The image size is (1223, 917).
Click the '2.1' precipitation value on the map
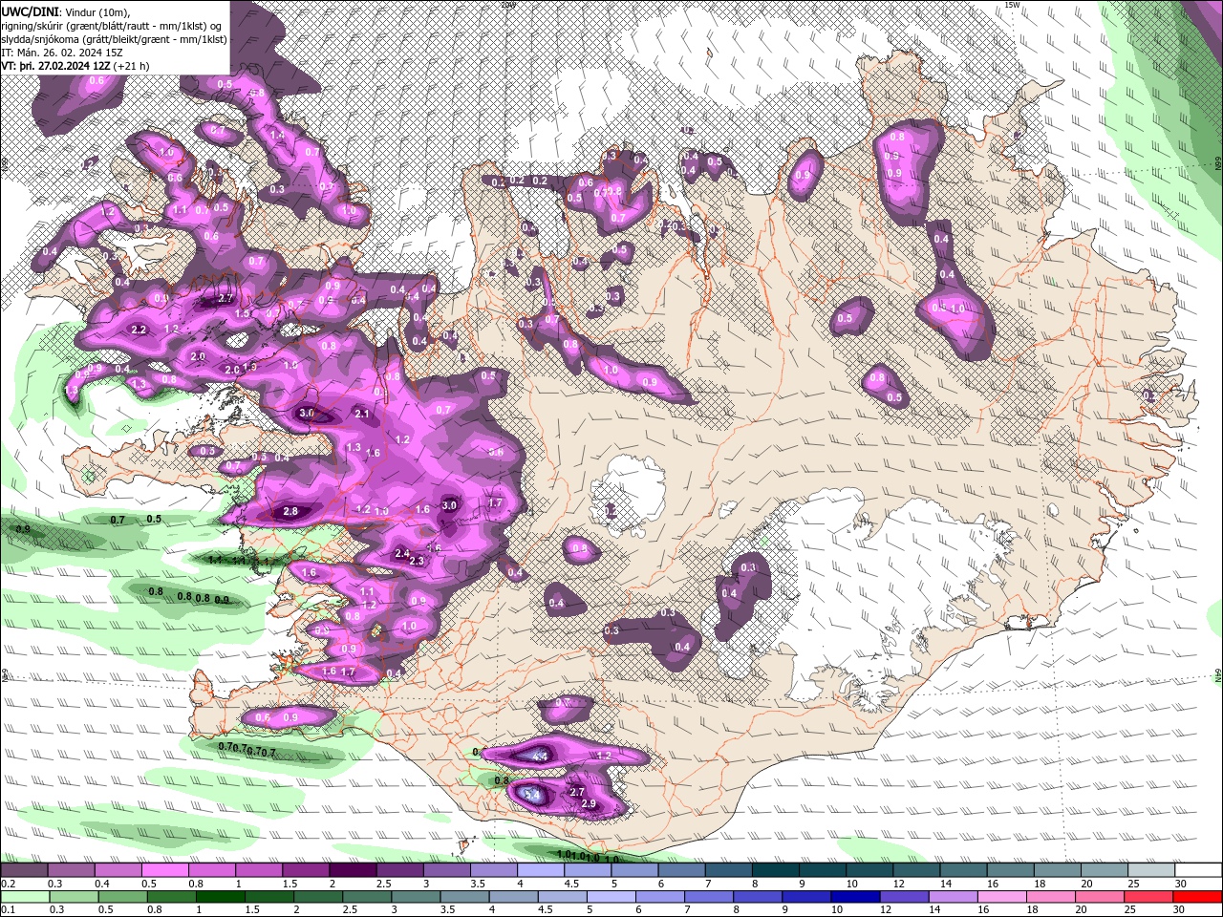pos(362,414)
